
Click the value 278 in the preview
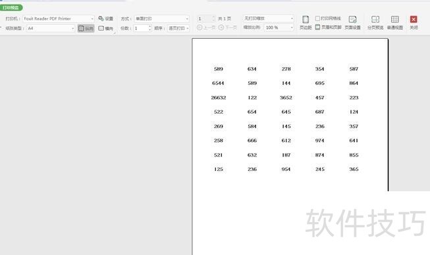(286, 69)
